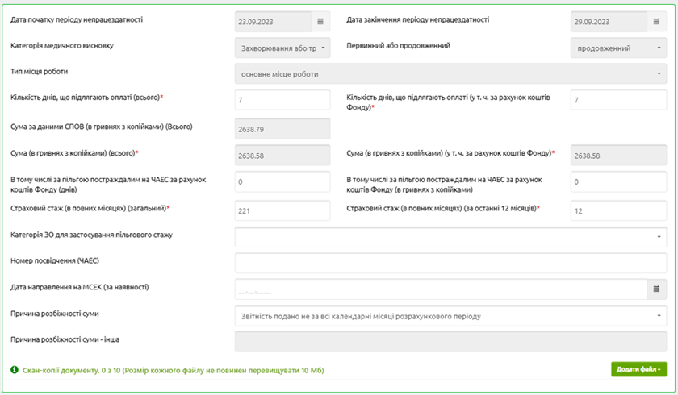Click the МСЕК referral date input
The image size is (678, 395).
[x=440, y=289]
